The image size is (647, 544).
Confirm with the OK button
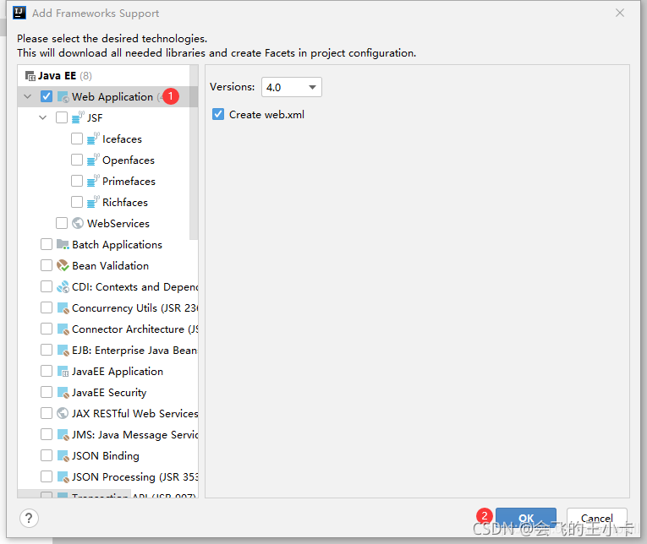pyautogui.click(x=526, y=518)
